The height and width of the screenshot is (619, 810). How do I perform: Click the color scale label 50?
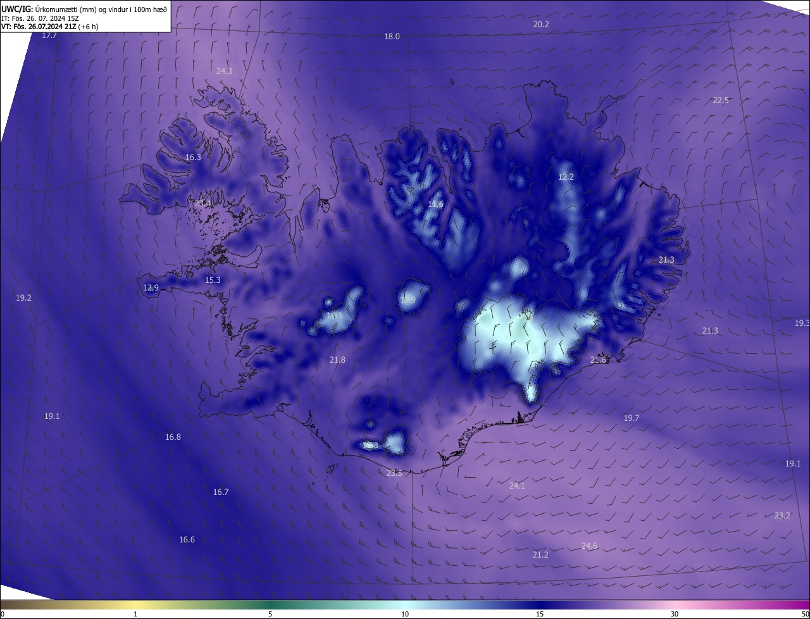click(x=805, y=614)
